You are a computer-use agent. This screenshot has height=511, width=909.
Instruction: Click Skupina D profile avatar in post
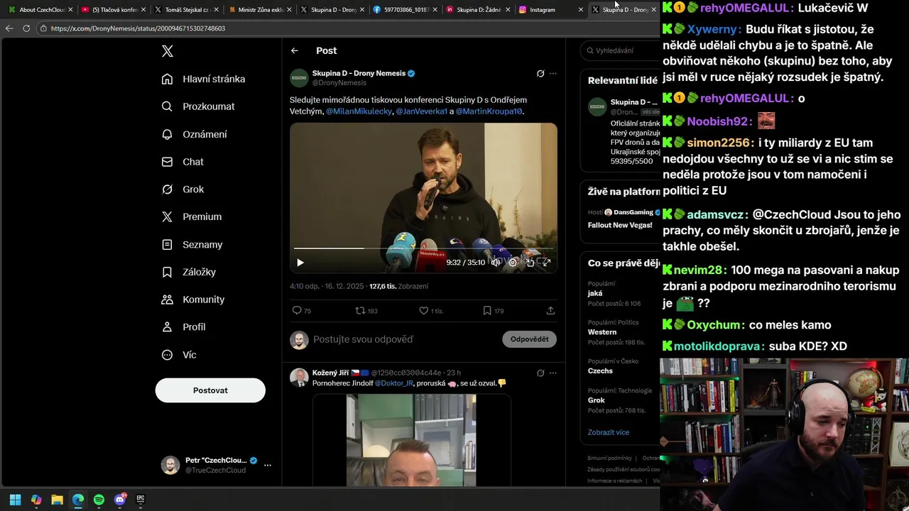[x=299, y=77]
